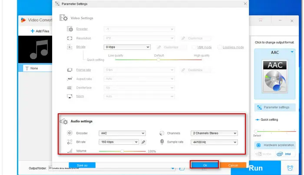Click the Deinterlace lines icon
The width and height of the screenshot is (304, 175).
click(69, 88)
